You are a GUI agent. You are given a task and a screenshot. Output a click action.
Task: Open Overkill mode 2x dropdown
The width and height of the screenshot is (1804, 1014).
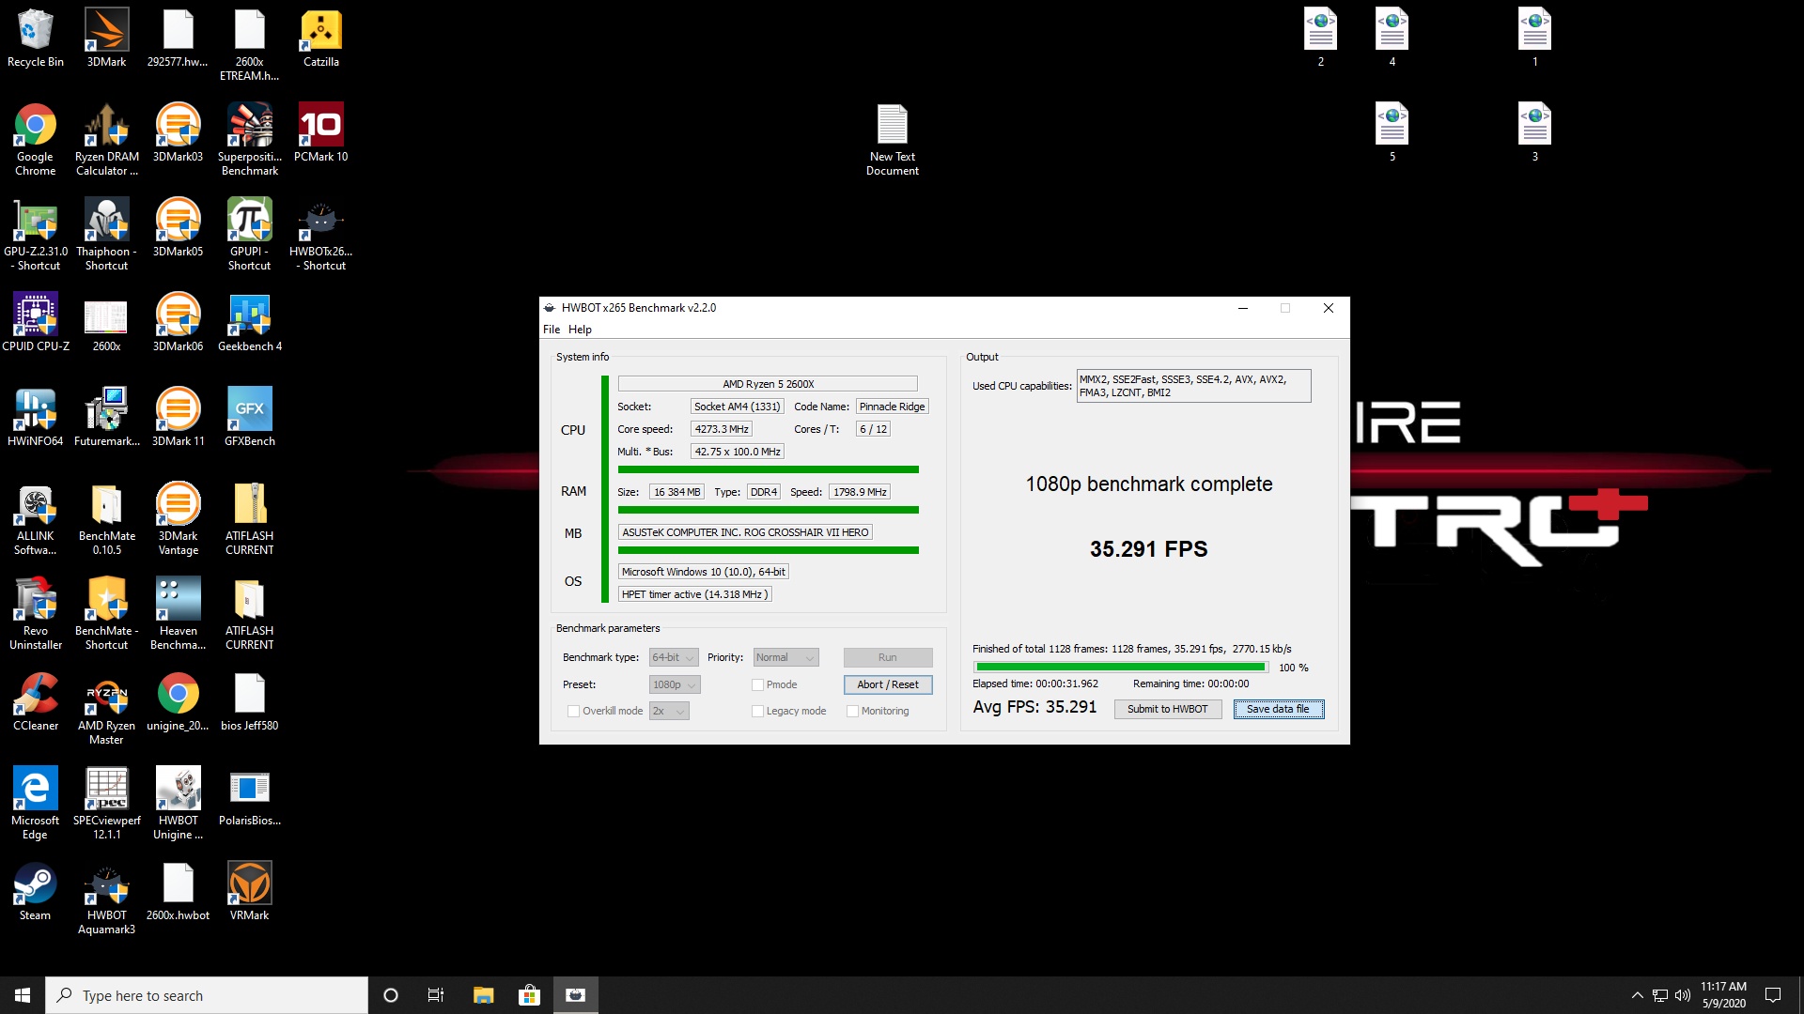(x=669, y=711)
